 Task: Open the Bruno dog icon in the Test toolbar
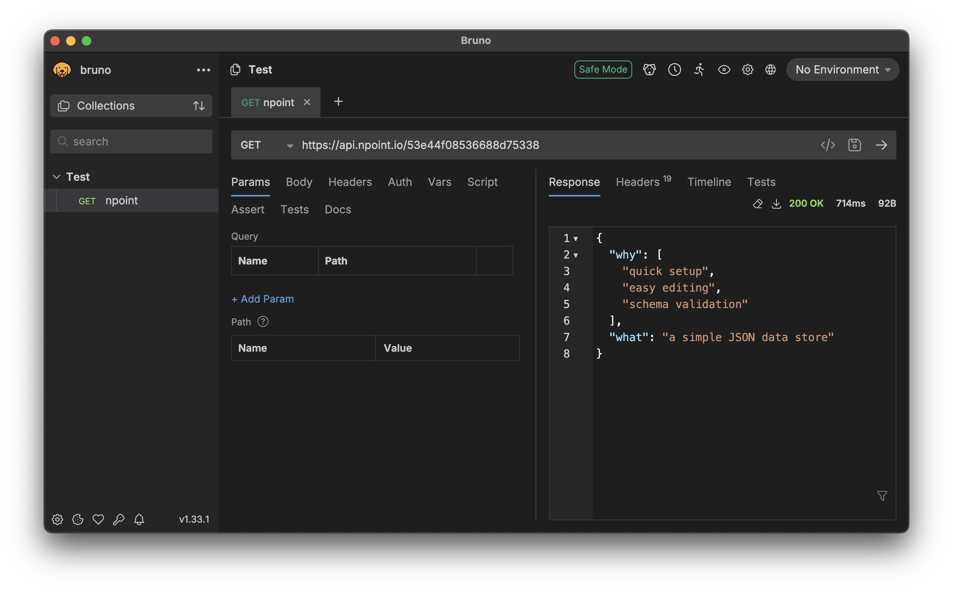pyautogui.click(x=649, y=70)
